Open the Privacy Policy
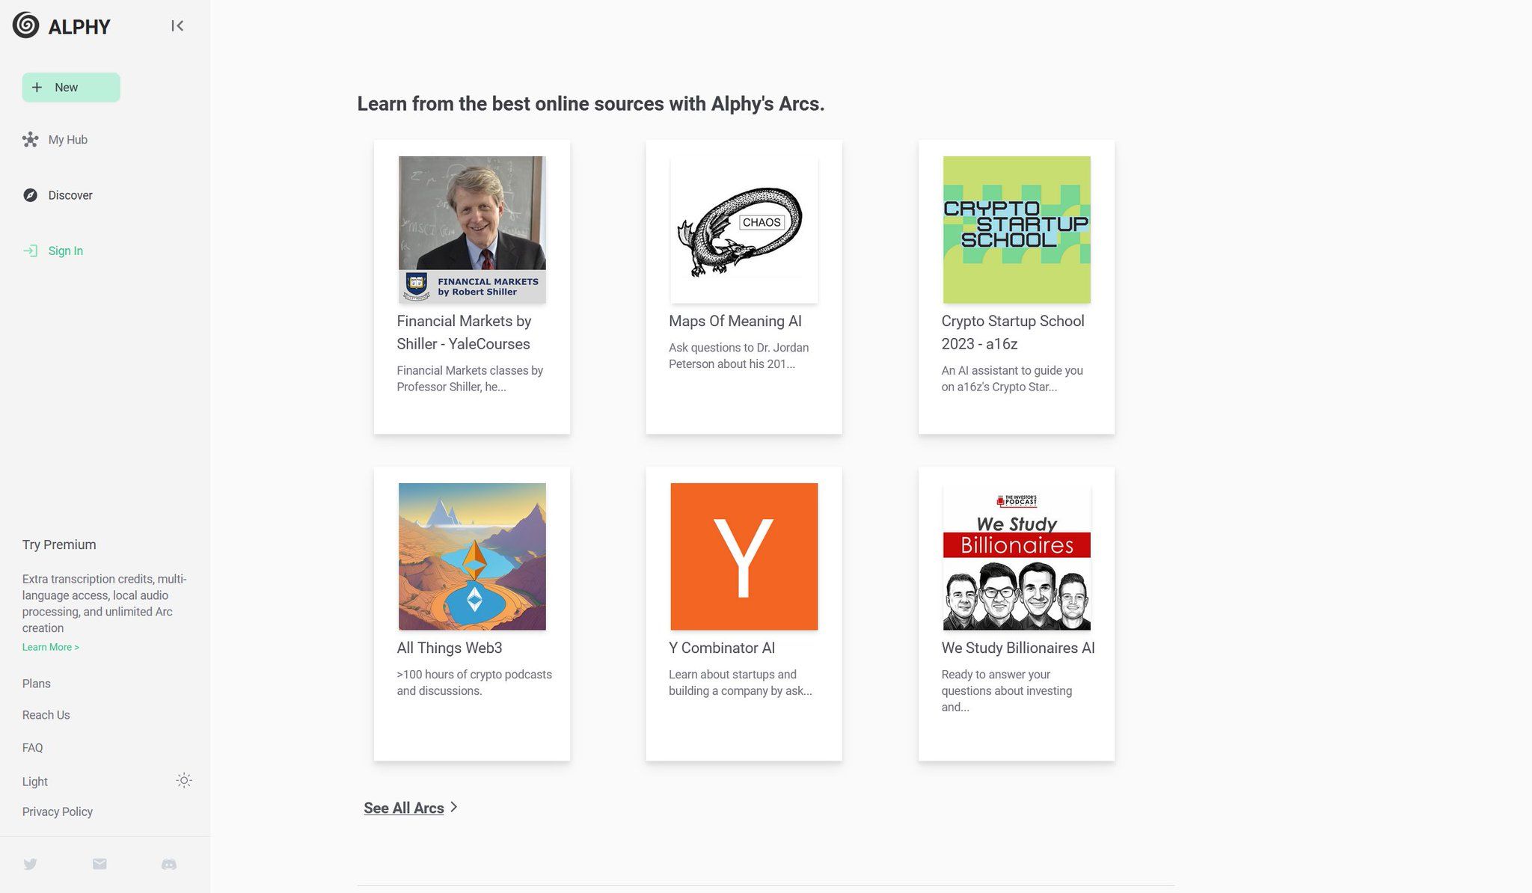1532x893 pixels. point(57,811)
